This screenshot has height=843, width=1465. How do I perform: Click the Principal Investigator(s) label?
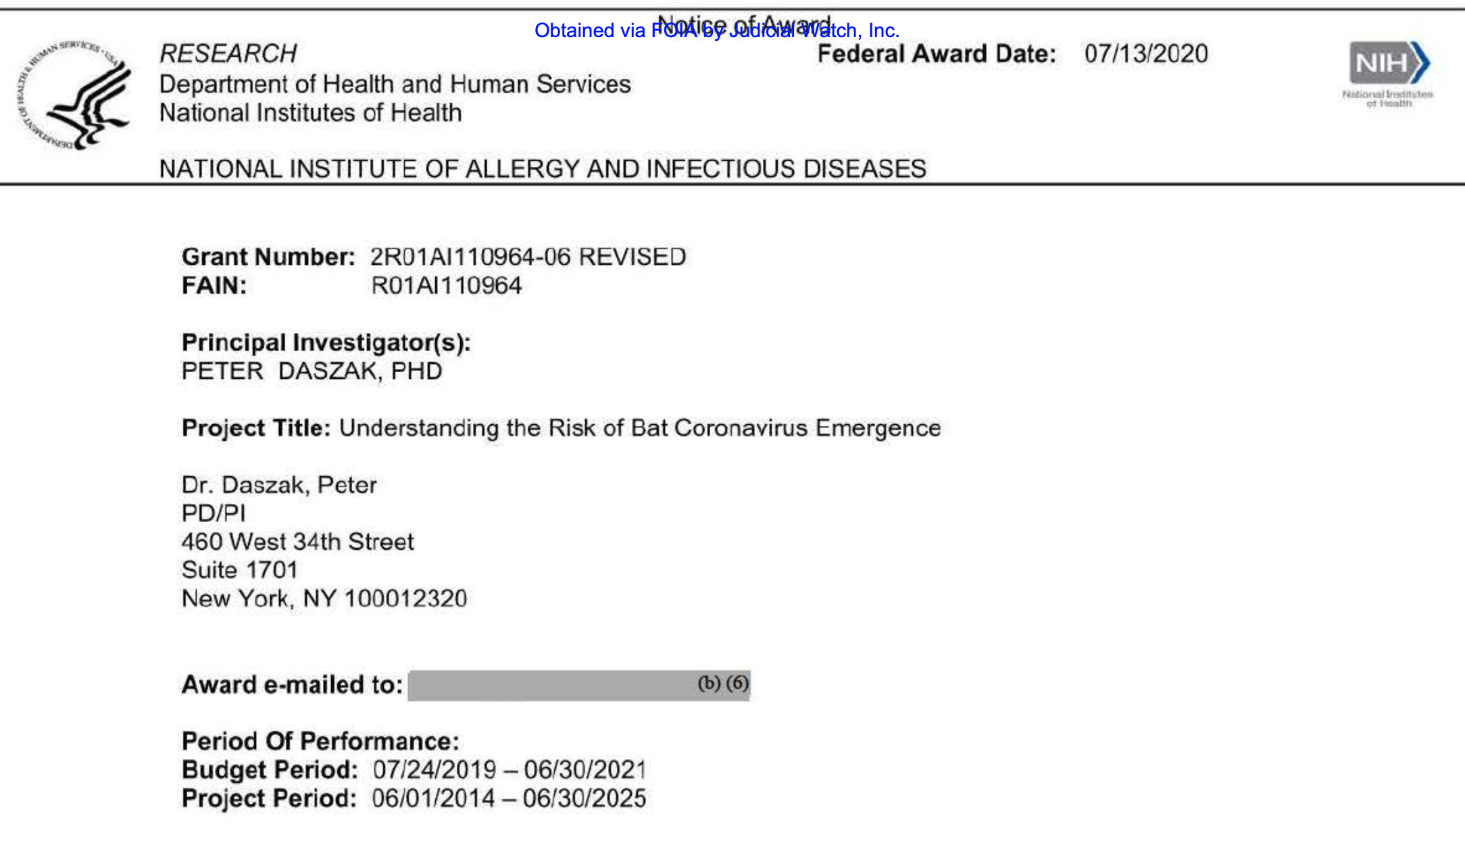(326, 342)
